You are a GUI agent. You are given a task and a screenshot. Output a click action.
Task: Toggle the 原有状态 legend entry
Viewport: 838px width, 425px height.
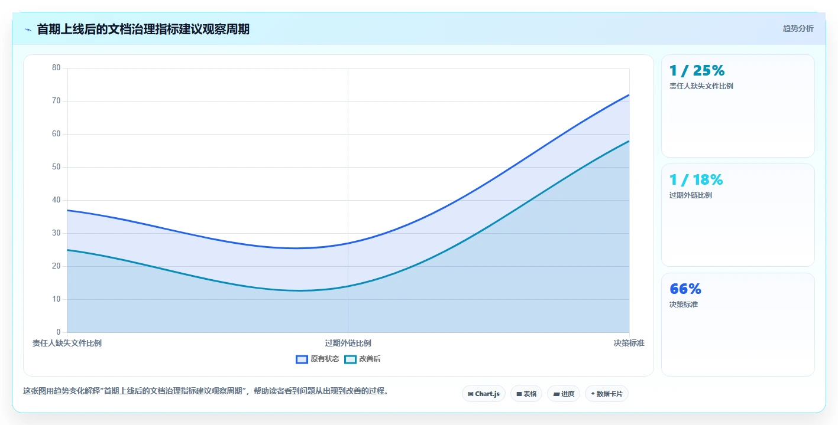click(x=318, y=359)
